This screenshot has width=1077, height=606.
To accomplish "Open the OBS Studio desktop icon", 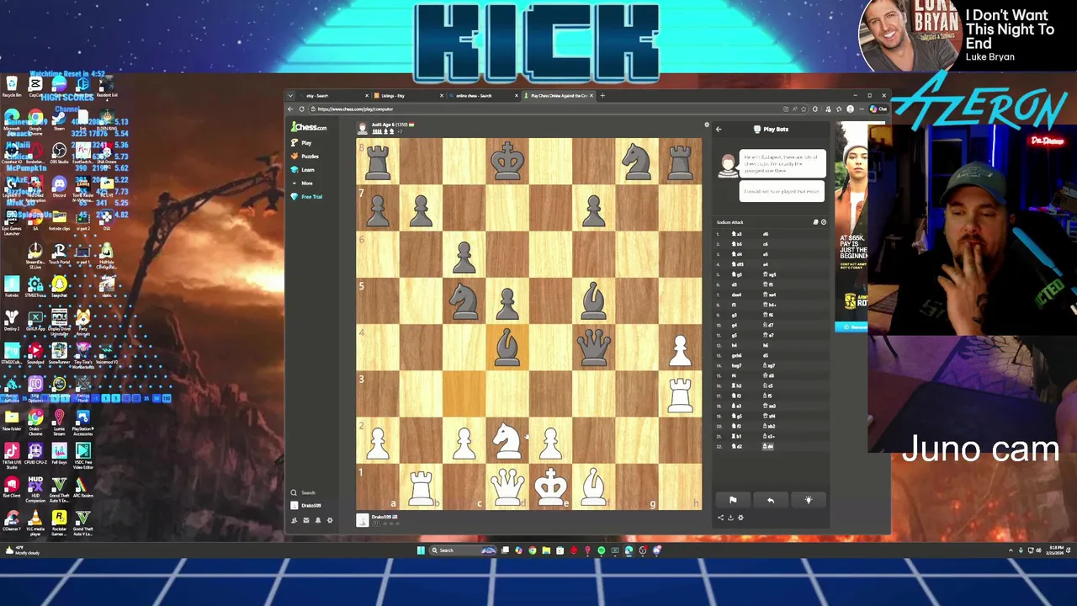I will 59,153.
